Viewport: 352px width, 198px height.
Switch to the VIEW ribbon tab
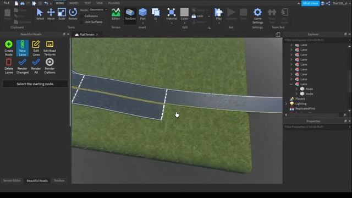[100, 3]
